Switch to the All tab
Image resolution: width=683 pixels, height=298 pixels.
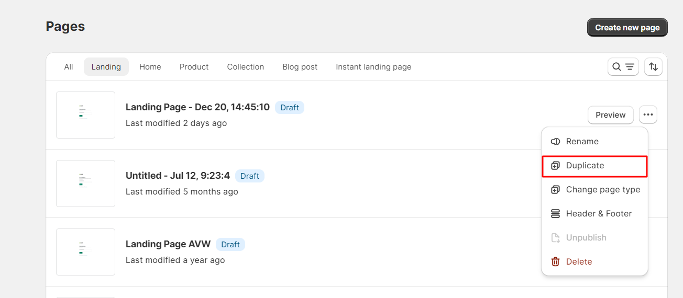click(x=69, y=67)
